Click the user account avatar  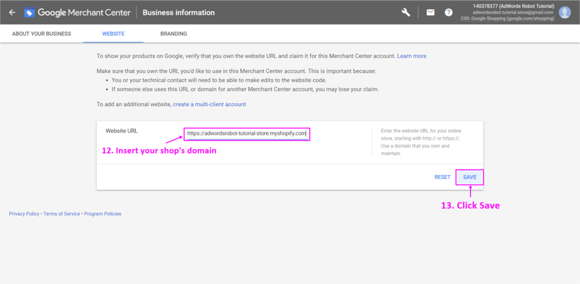pos(565,12)
